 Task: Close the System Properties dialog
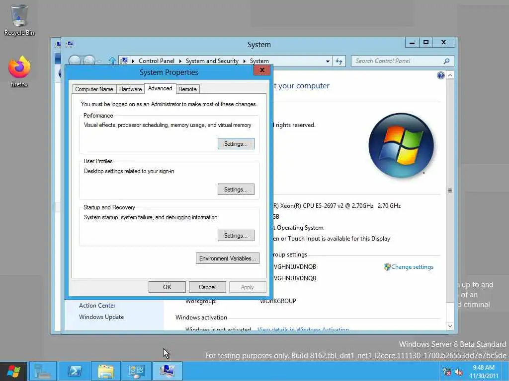coord(262,70)
